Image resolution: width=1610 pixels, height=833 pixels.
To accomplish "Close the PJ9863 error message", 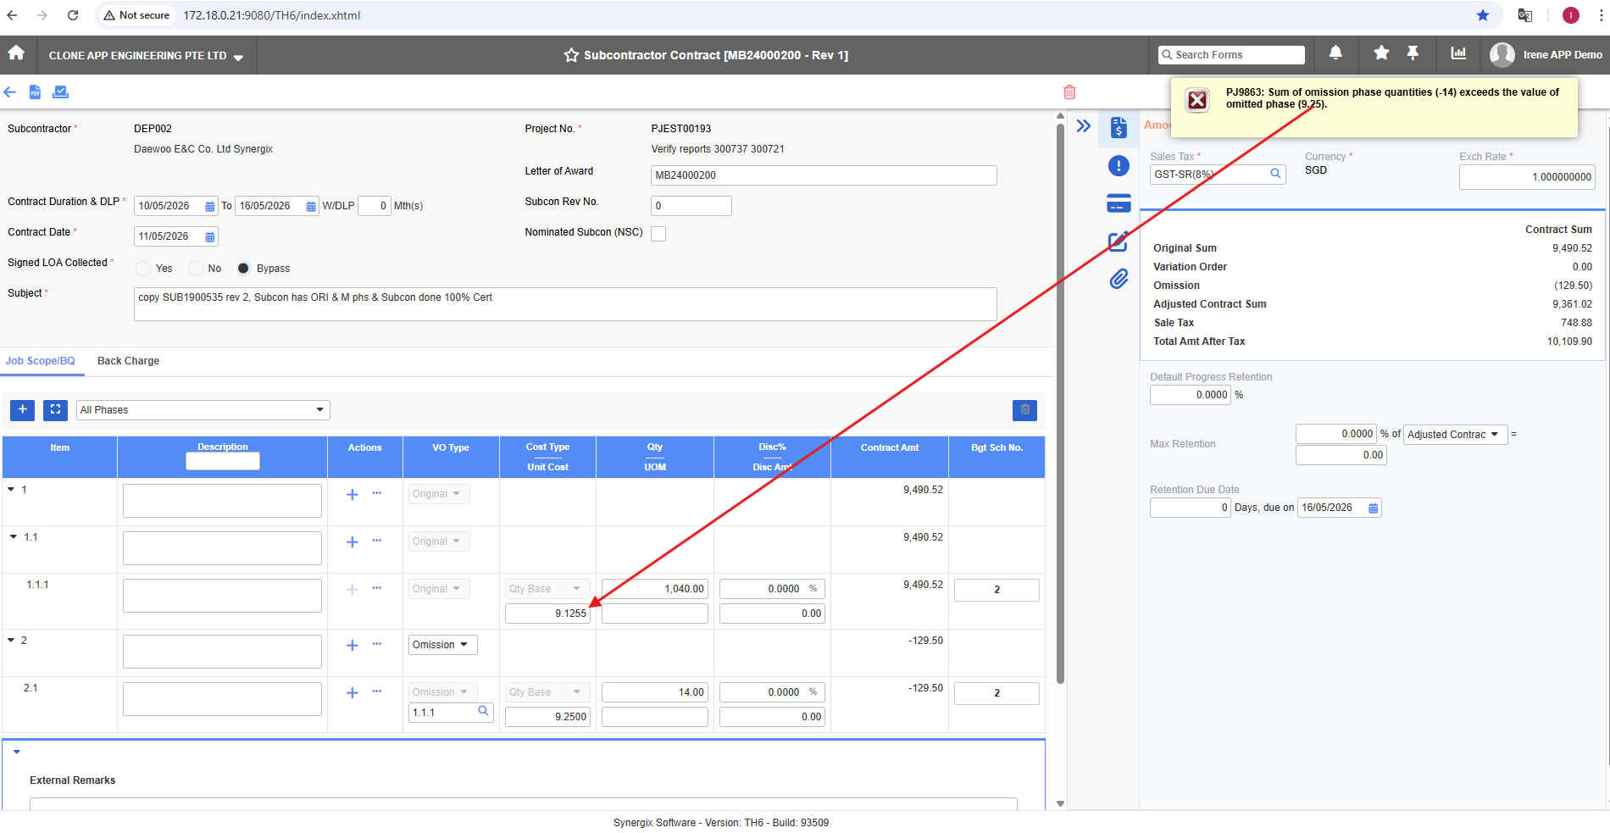I will (1197, 101).
